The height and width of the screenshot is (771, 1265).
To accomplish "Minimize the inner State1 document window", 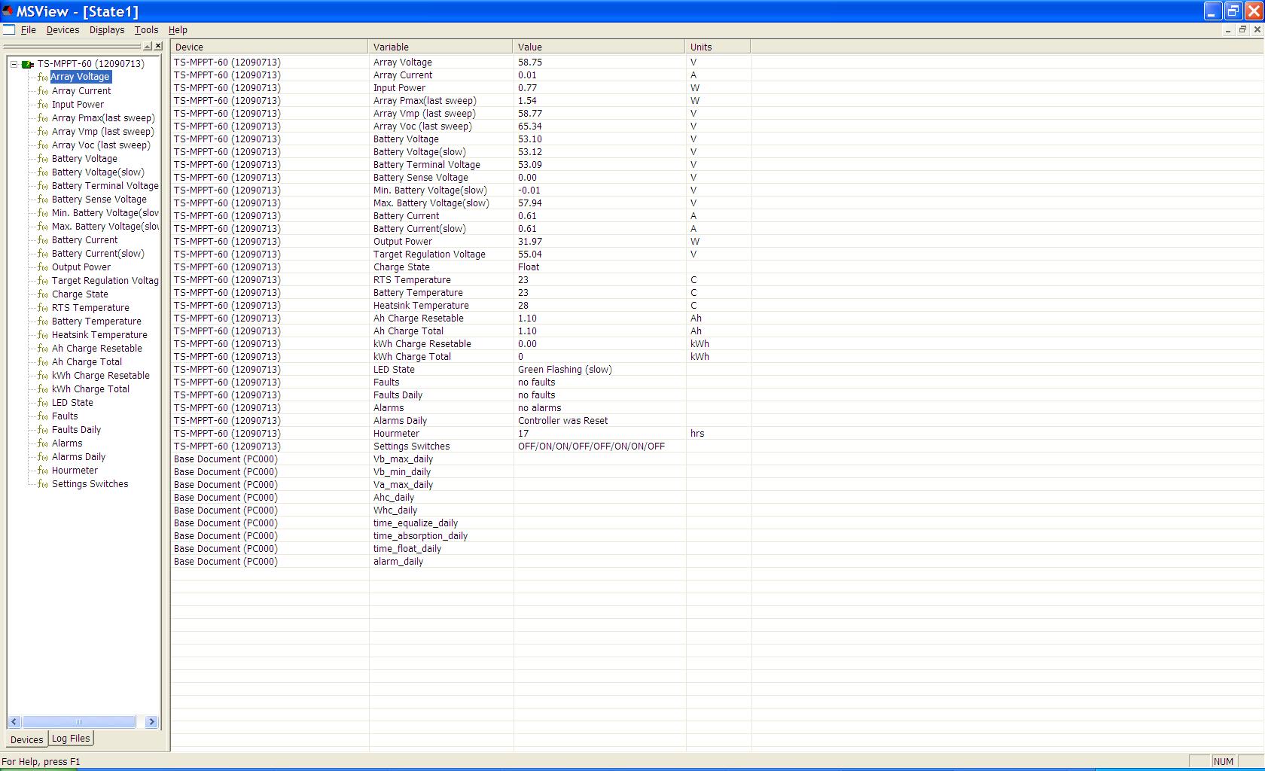I will pos(1229,30).
